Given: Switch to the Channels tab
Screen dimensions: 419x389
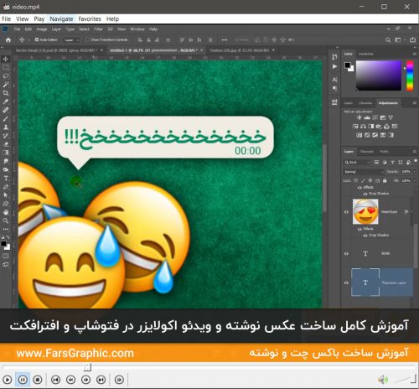Looking at the screenshot, I should coord(367,152).
